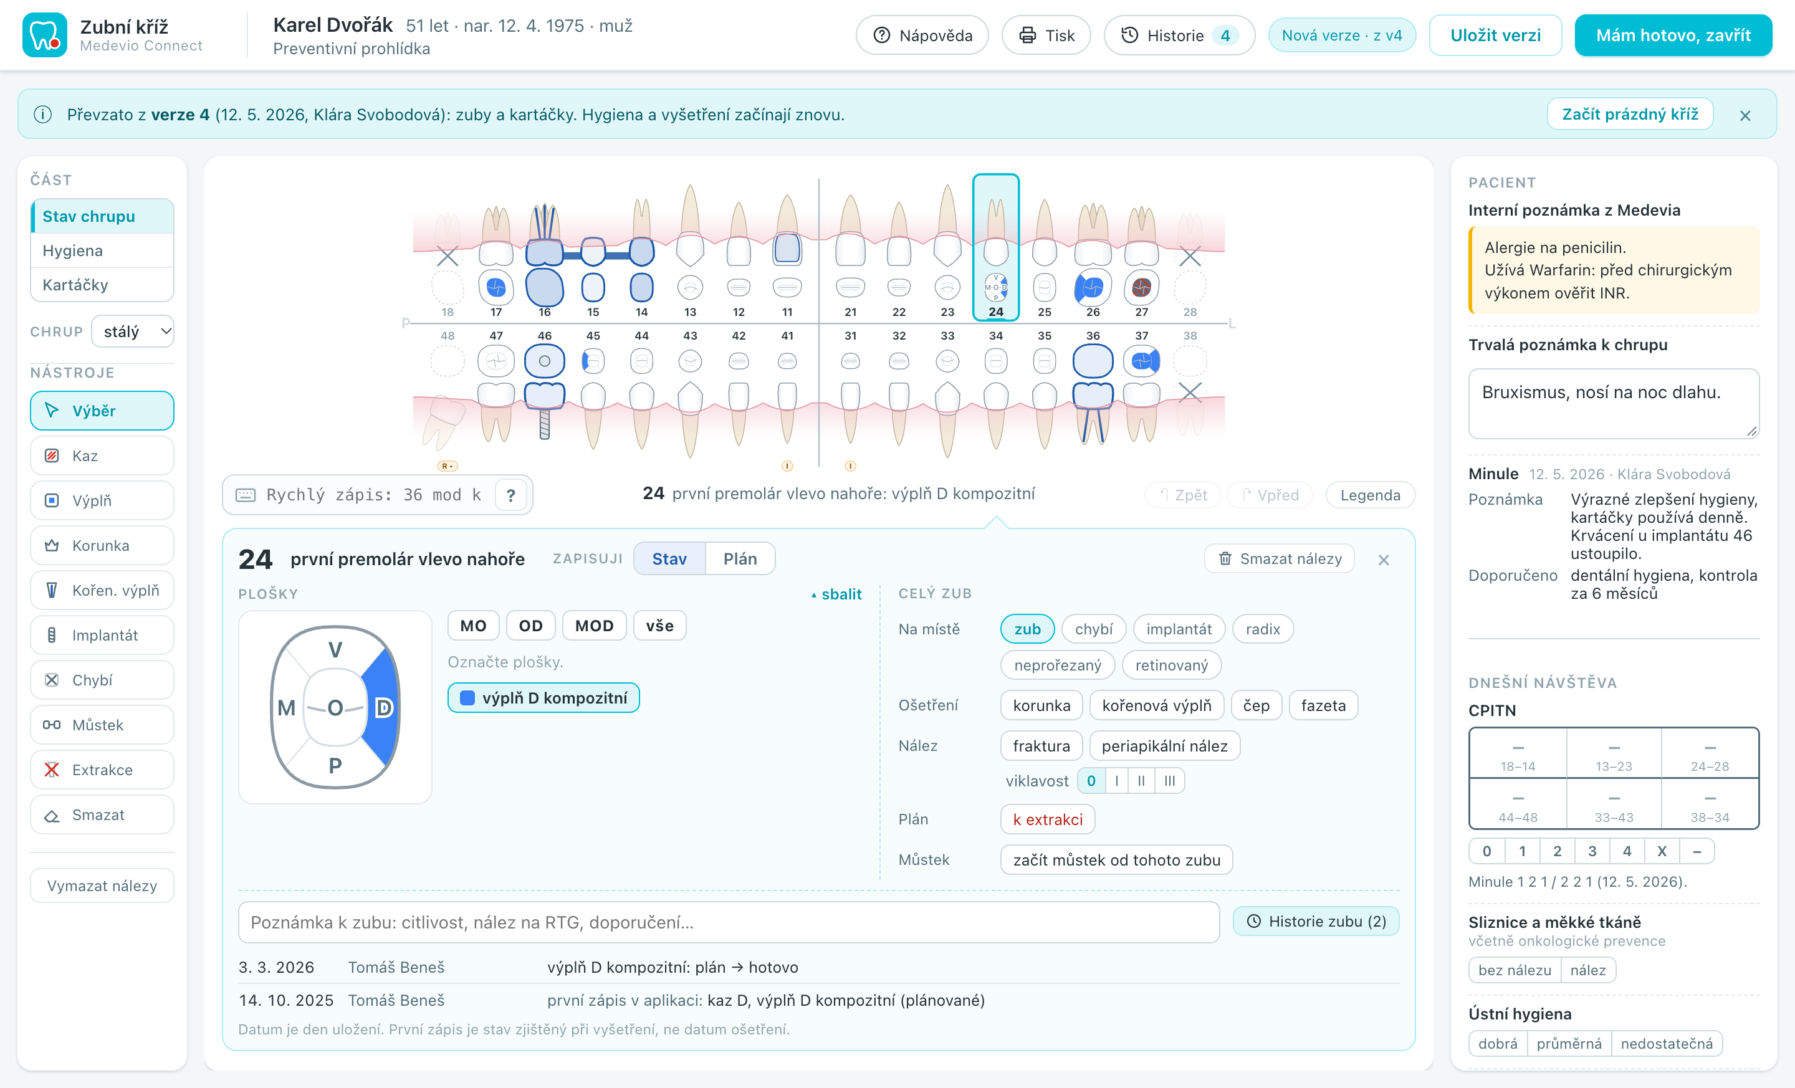Viewport: 1795px width, 1088px height.
Task: Switch recording mode to Plán
Action: 739,558
